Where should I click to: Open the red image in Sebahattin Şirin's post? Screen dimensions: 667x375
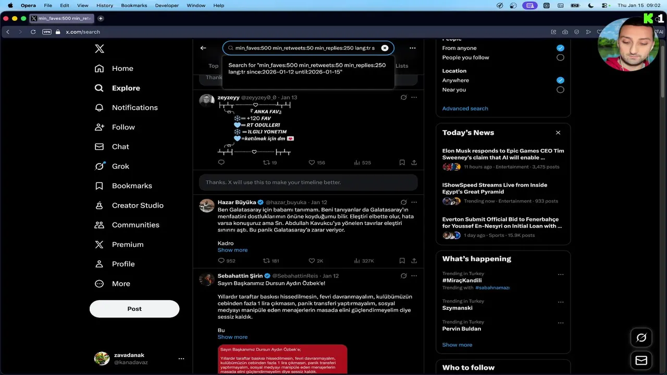click(282, 359)
